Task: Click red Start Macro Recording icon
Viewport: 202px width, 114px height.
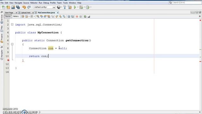Action: click(77, 16)
